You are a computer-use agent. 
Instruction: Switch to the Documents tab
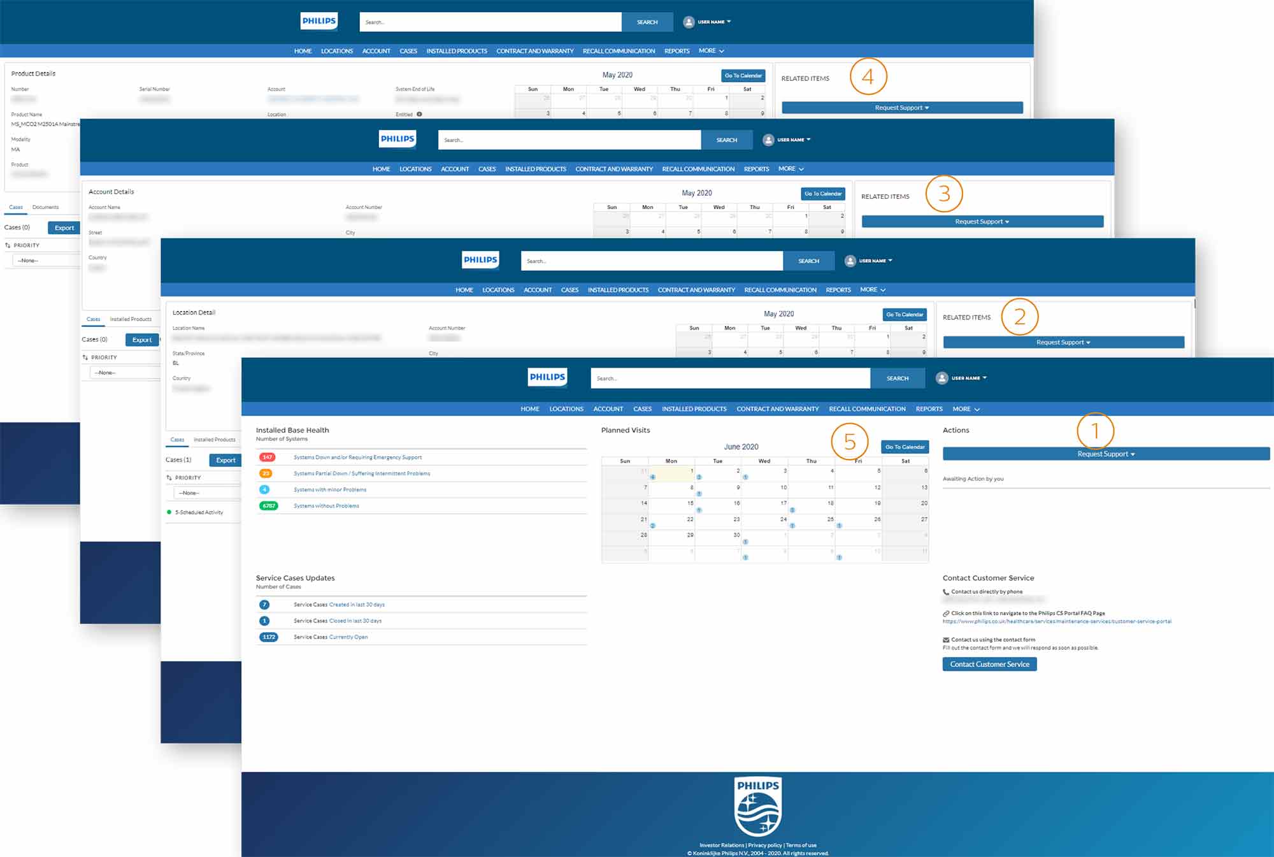45,207
